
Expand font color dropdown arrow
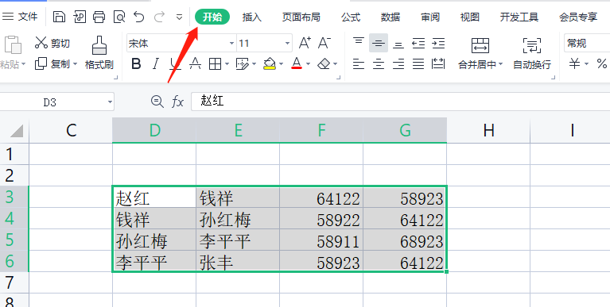tap(308, 64)
